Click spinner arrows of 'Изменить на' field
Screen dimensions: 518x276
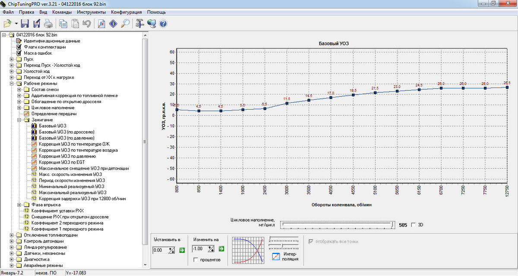coord(211,248)
